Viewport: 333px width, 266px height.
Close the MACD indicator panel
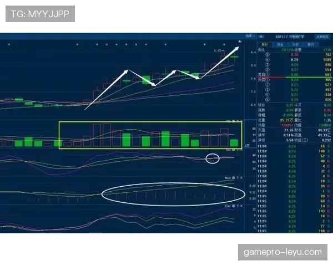click(x=241, y=178)
